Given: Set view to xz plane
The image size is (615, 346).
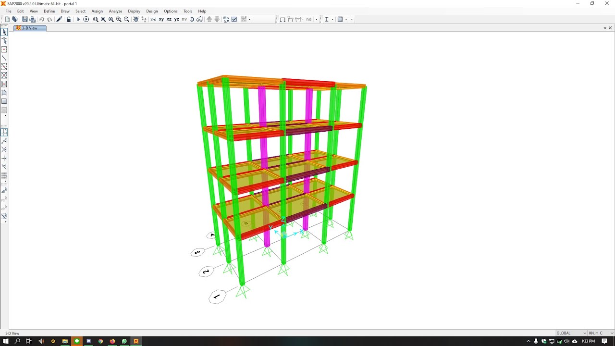Looking at the screenshot, I should 169,19.
